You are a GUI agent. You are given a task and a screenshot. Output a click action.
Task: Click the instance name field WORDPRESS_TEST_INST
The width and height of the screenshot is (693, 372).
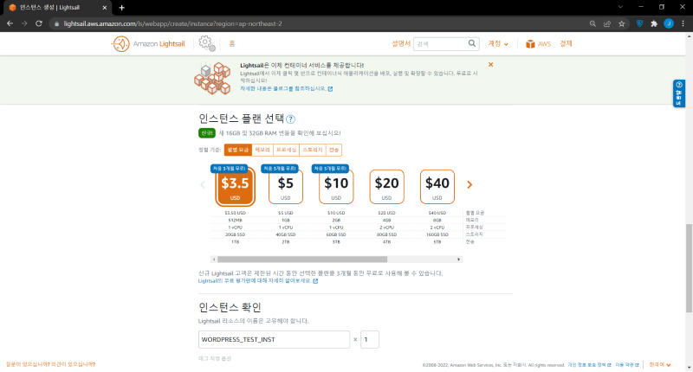tap(274, 339)
